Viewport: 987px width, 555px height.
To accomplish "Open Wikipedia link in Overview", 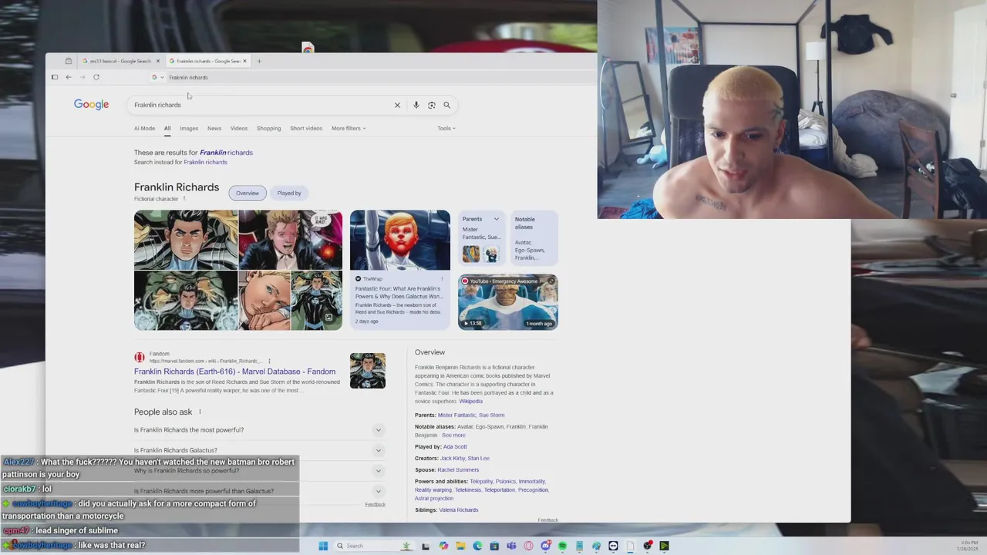I will pos(470,402).
